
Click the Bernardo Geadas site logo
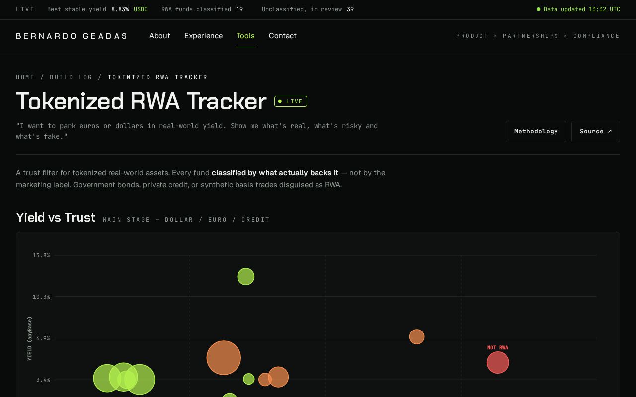[72, 36]
